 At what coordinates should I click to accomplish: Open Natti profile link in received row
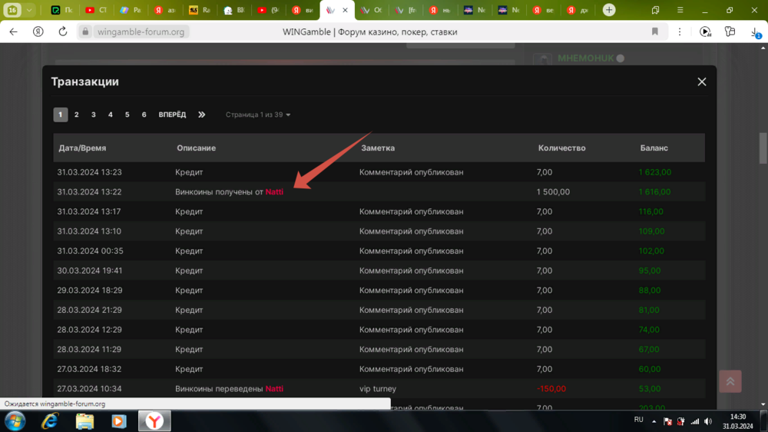point(274,192)
